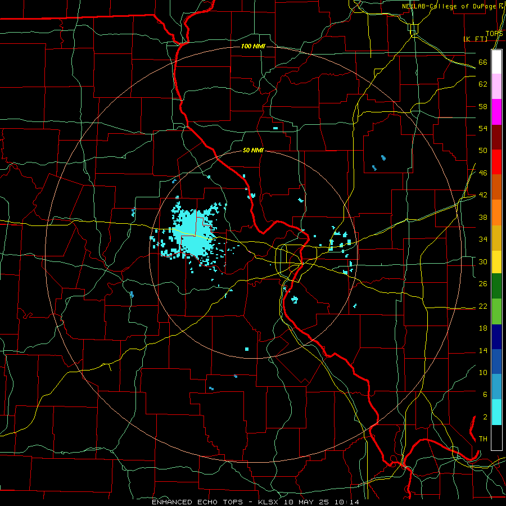506x506 pixels.
Task: Click the '54' legend value
Action: point(483,128)
